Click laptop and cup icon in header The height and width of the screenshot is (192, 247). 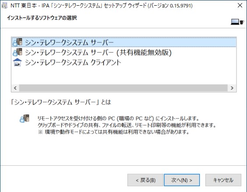(x=237, y=22)
